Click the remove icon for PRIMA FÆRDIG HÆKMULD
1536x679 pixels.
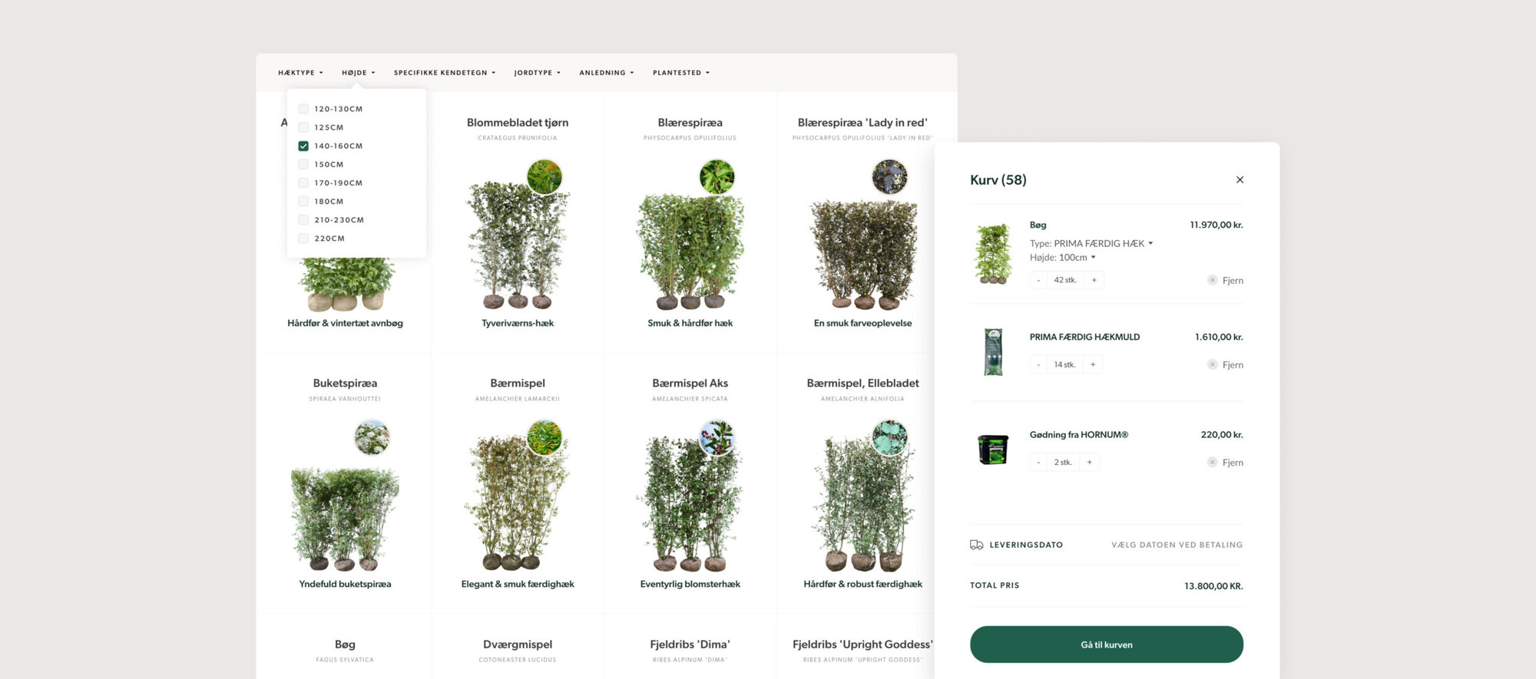coord(1212,364)
